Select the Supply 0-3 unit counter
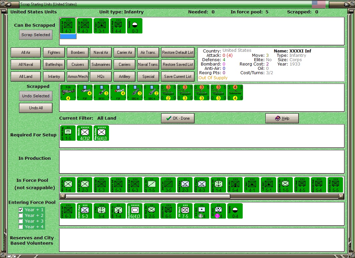 [x=135, y=26]
